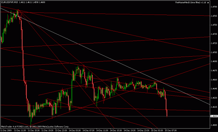Click the 13 Dec 23:30 time label
Viewport: 218px width, 132px height.
[x=61, y=131]
